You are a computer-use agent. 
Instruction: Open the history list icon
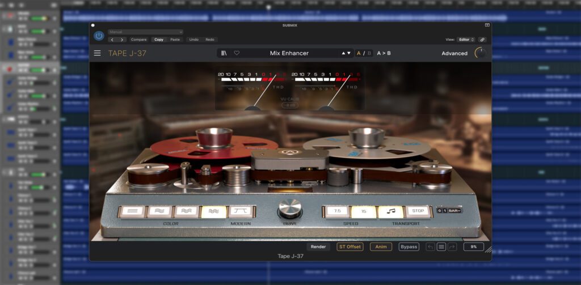coord(441,247)
